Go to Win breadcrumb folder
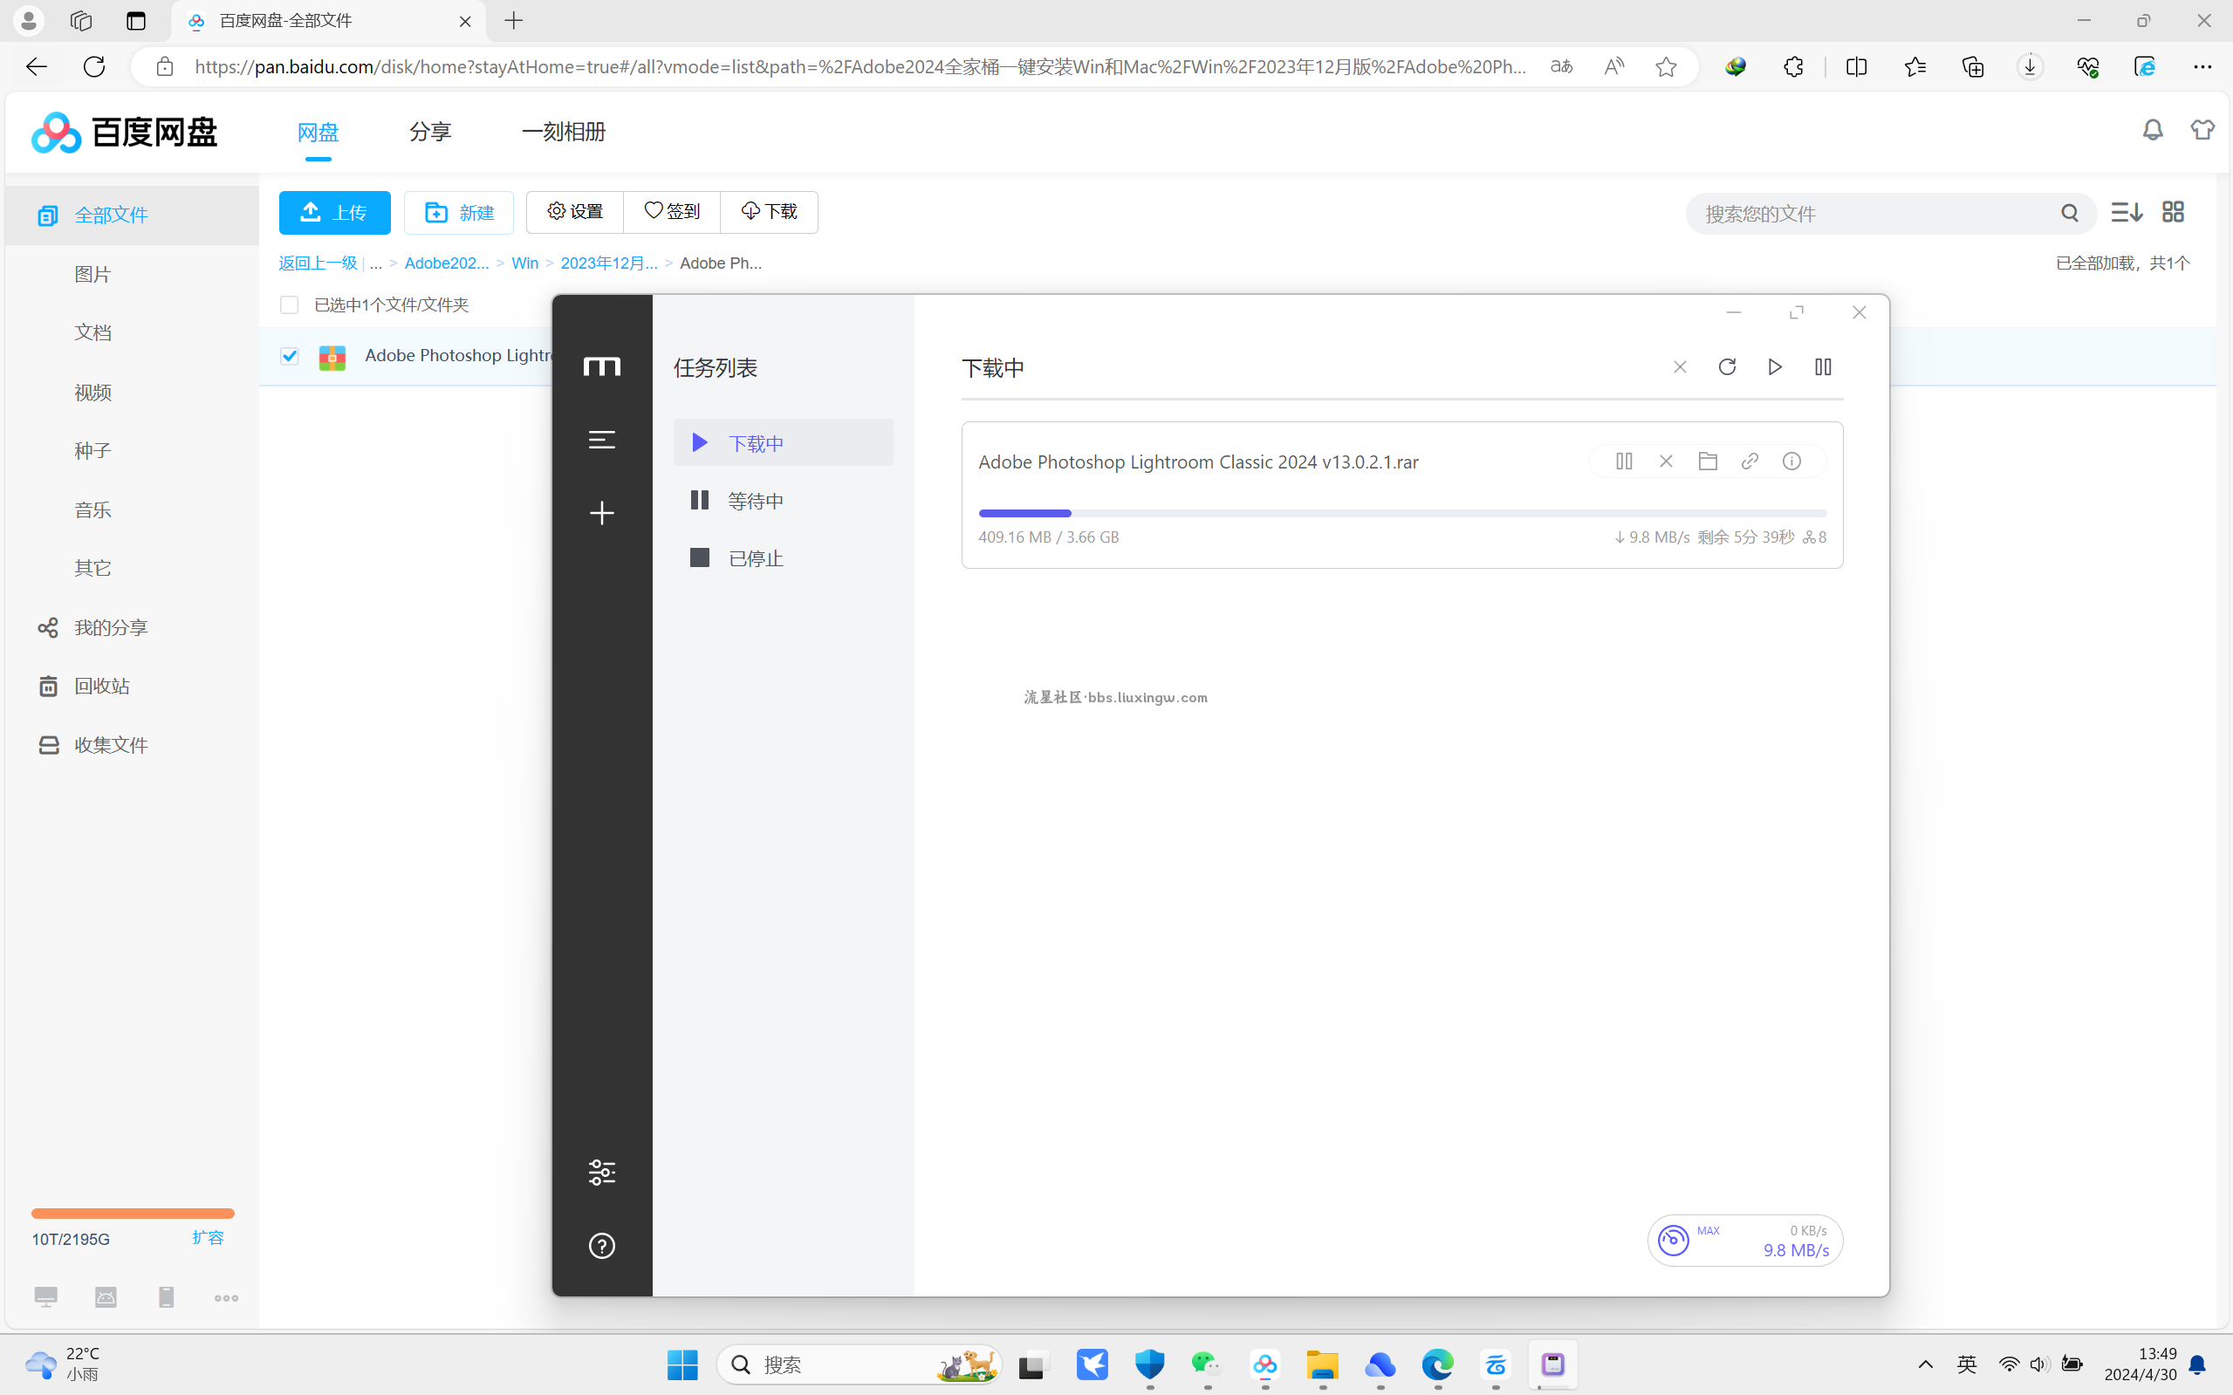The image size is (2233, 1395). pos(525,263)
